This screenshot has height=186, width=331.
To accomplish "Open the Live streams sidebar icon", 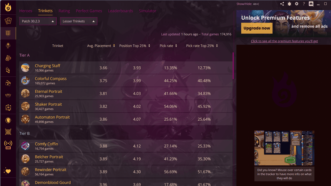I will click(8, 145).
